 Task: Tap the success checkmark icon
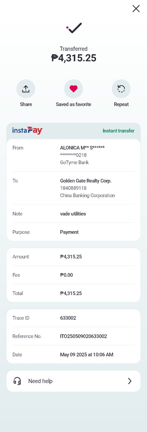point(74,28)
